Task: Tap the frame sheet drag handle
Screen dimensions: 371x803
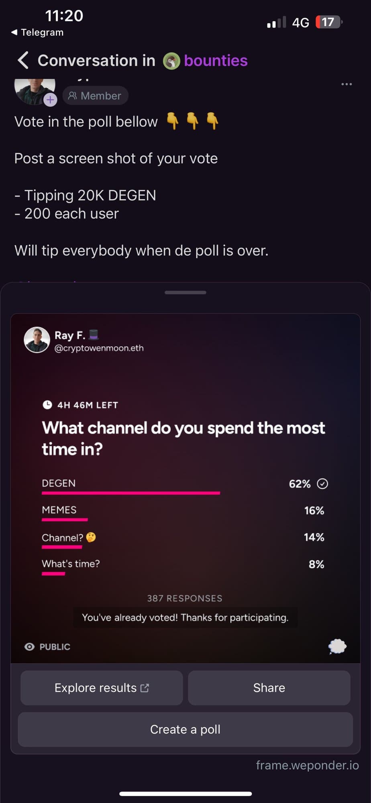Action: 185,292
